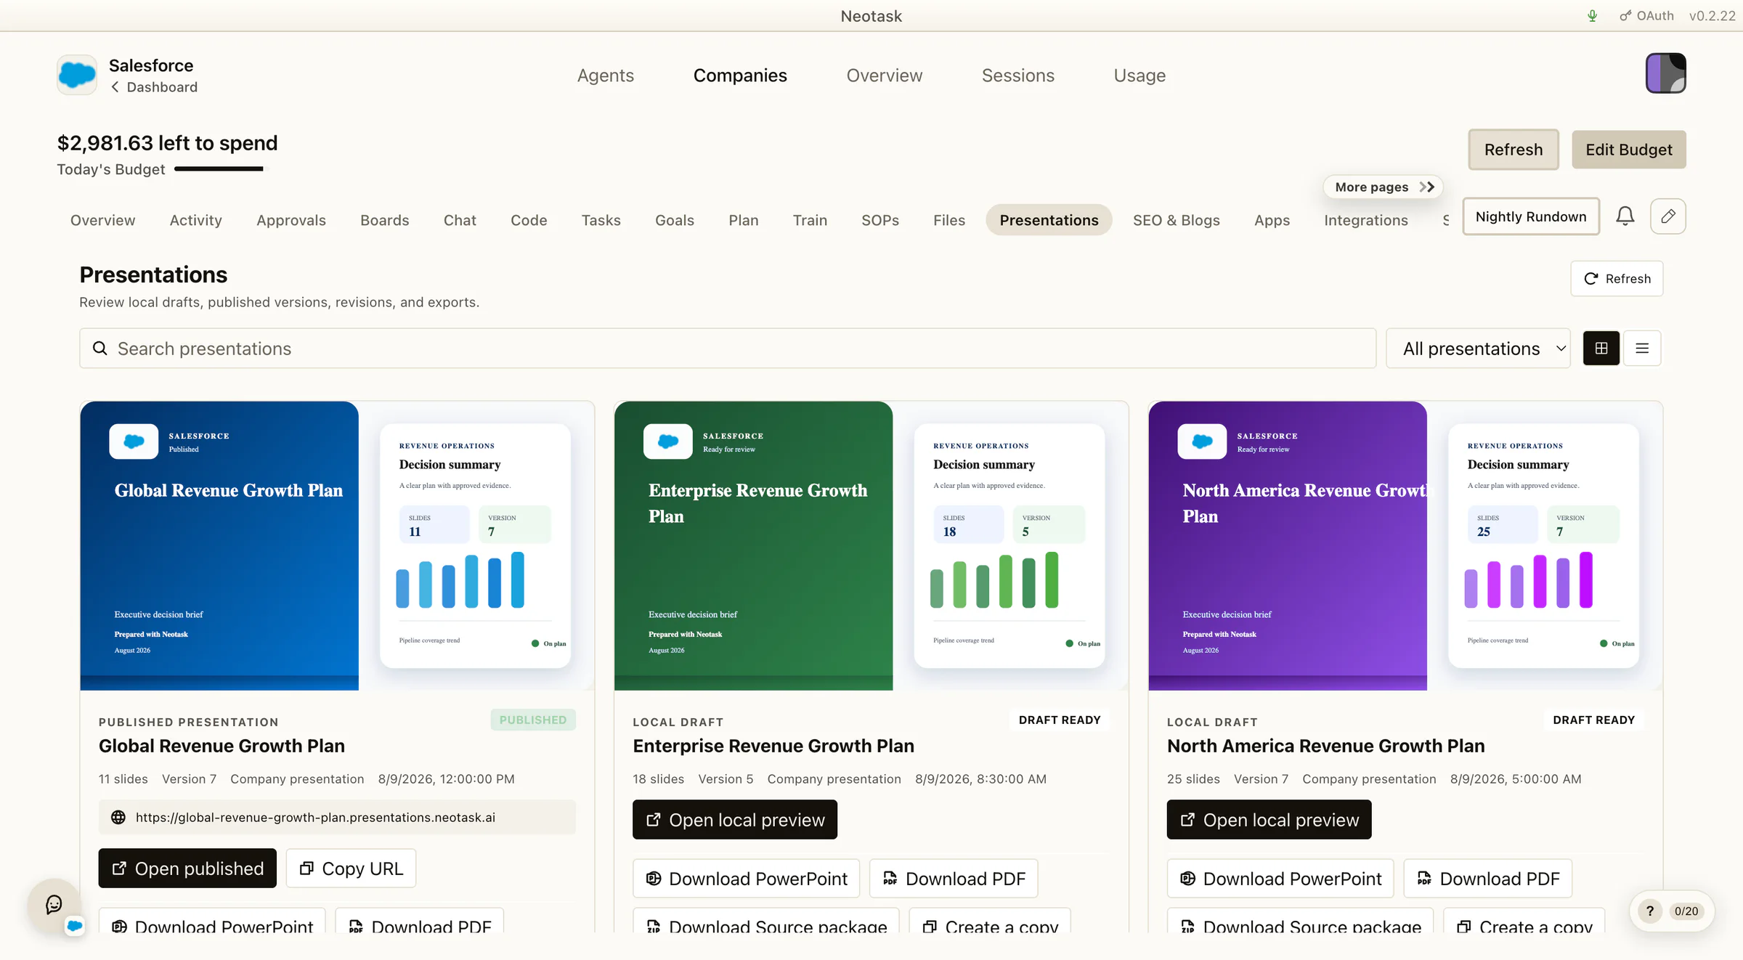Open the Agents nav item
Viewport: 1743px width, 960px height.
pos(605,76)
